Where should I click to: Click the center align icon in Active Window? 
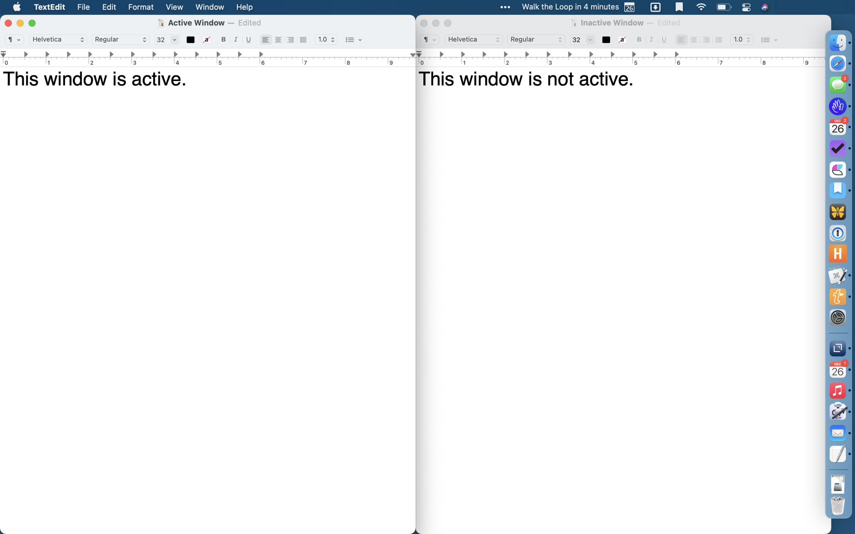coord(278,40)
